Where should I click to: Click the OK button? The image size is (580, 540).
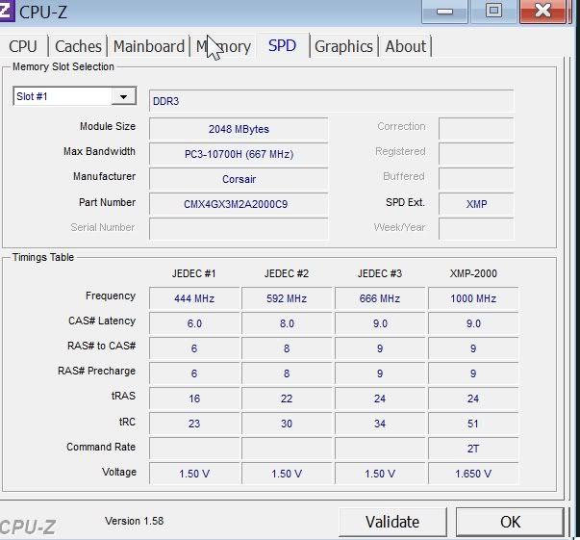pyautogui.click(x=510, y=522)
